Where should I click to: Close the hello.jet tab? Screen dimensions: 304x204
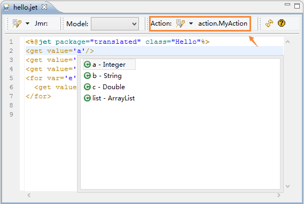click(x=44, y=7)
